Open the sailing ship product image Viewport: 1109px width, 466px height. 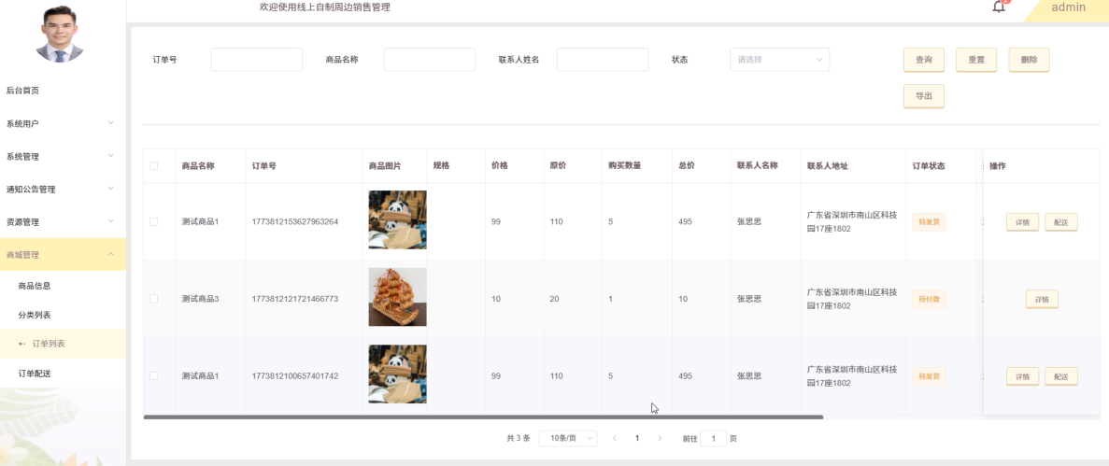click(x=397, y=297)
